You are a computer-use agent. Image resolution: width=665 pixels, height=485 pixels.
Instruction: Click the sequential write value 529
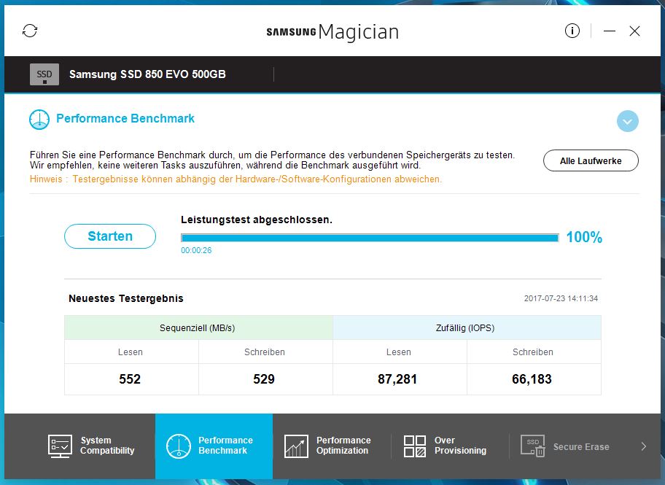point(264,379)
